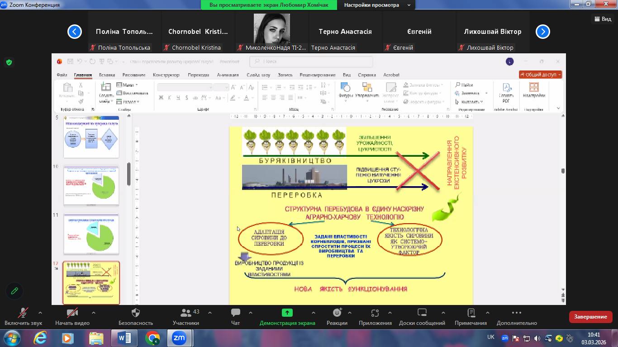Open the Вид layout button
Image resolution: width=618 pixels, height=347 pixels.
coord(603,19)
